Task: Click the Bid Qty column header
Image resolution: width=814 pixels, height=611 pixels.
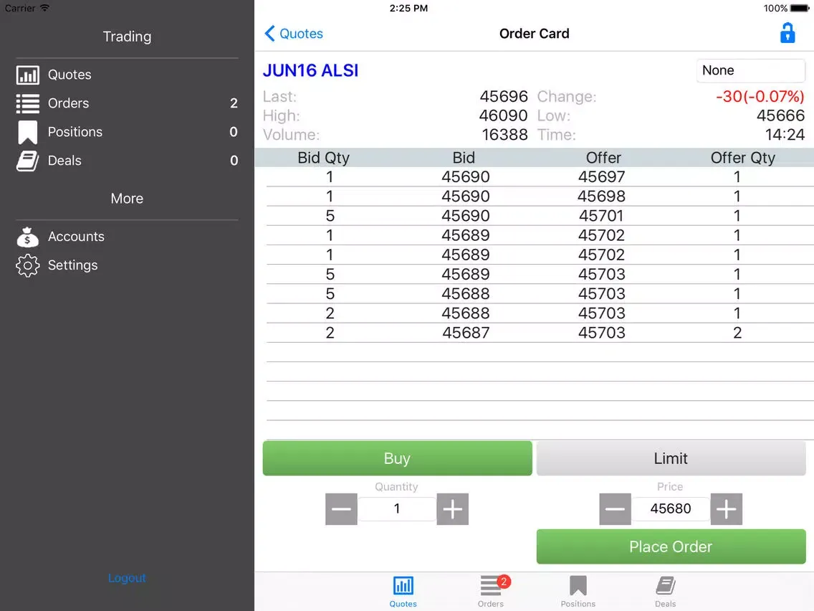Action: click(323, 158)
